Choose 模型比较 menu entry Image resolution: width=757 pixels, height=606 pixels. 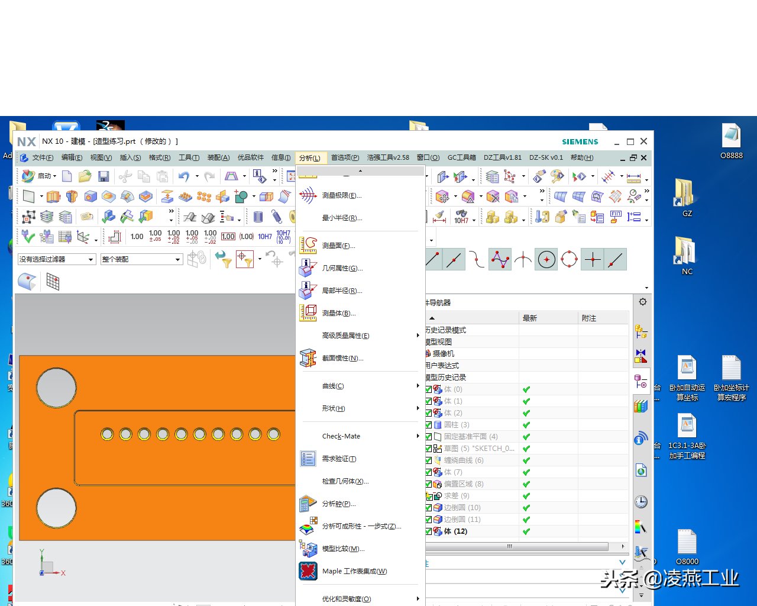coord(360,549)
